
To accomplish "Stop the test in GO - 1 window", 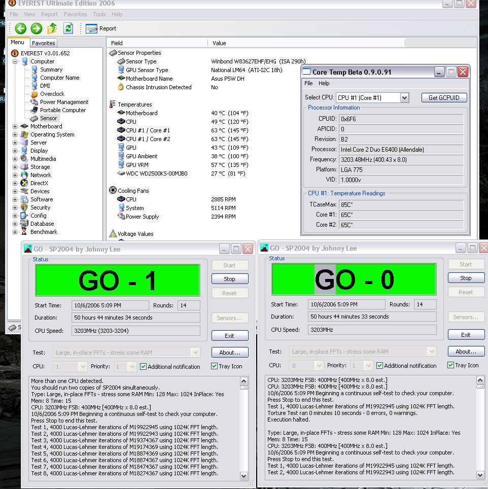I will click(229, 279).
